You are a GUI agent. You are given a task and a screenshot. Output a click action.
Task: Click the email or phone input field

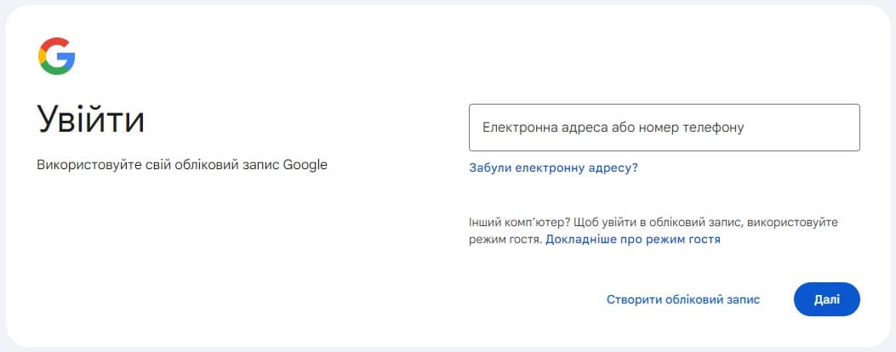click(x=664, y=128)
